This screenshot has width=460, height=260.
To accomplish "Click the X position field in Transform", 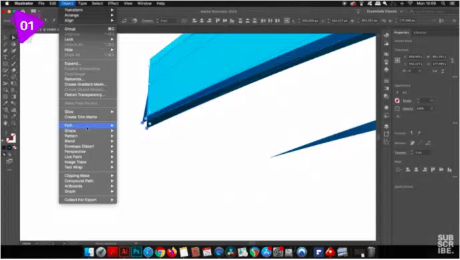I will [415, 57].
